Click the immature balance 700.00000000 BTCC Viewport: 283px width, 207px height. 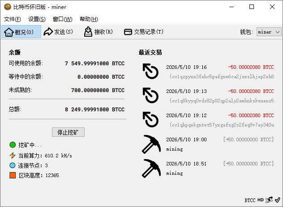point(98,90)
